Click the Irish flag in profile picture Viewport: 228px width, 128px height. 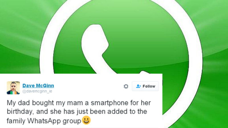(x=13, y=93)
